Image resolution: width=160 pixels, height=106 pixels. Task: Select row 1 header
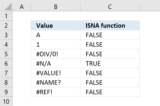point(6,16)
